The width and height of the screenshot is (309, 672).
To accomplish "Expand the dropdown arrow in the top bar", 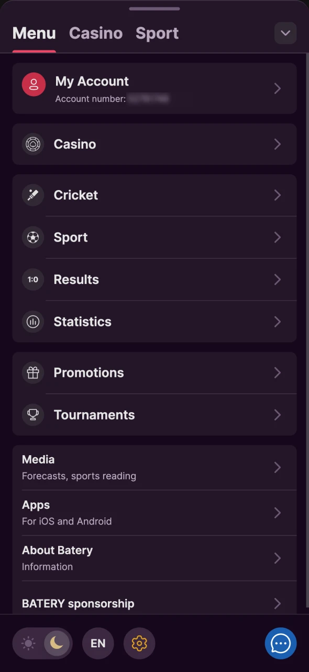I will click(285, 33).
